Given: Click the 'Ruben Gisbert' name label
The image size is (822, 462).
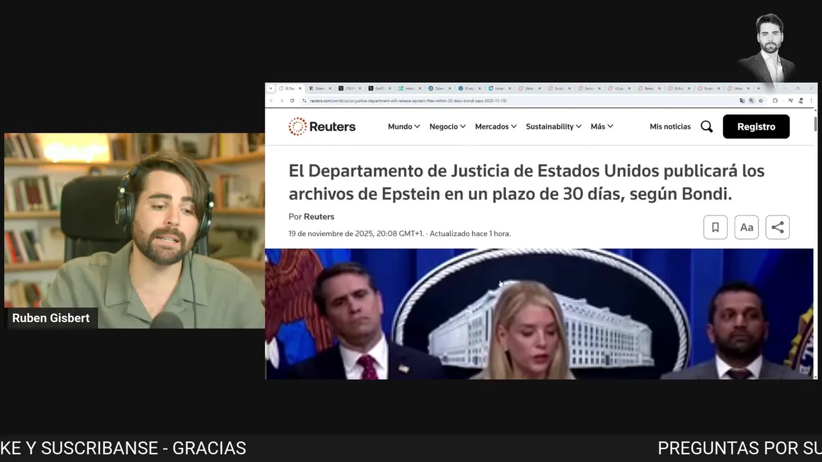Looking at the screenshot, I should pos(51,318).
